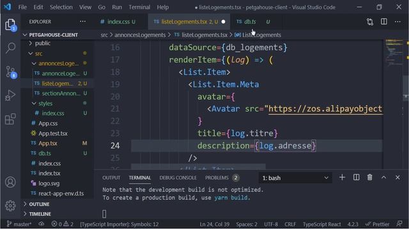Click the notifications bell icon
The image size is (409, 230).
tap(399, 224)
